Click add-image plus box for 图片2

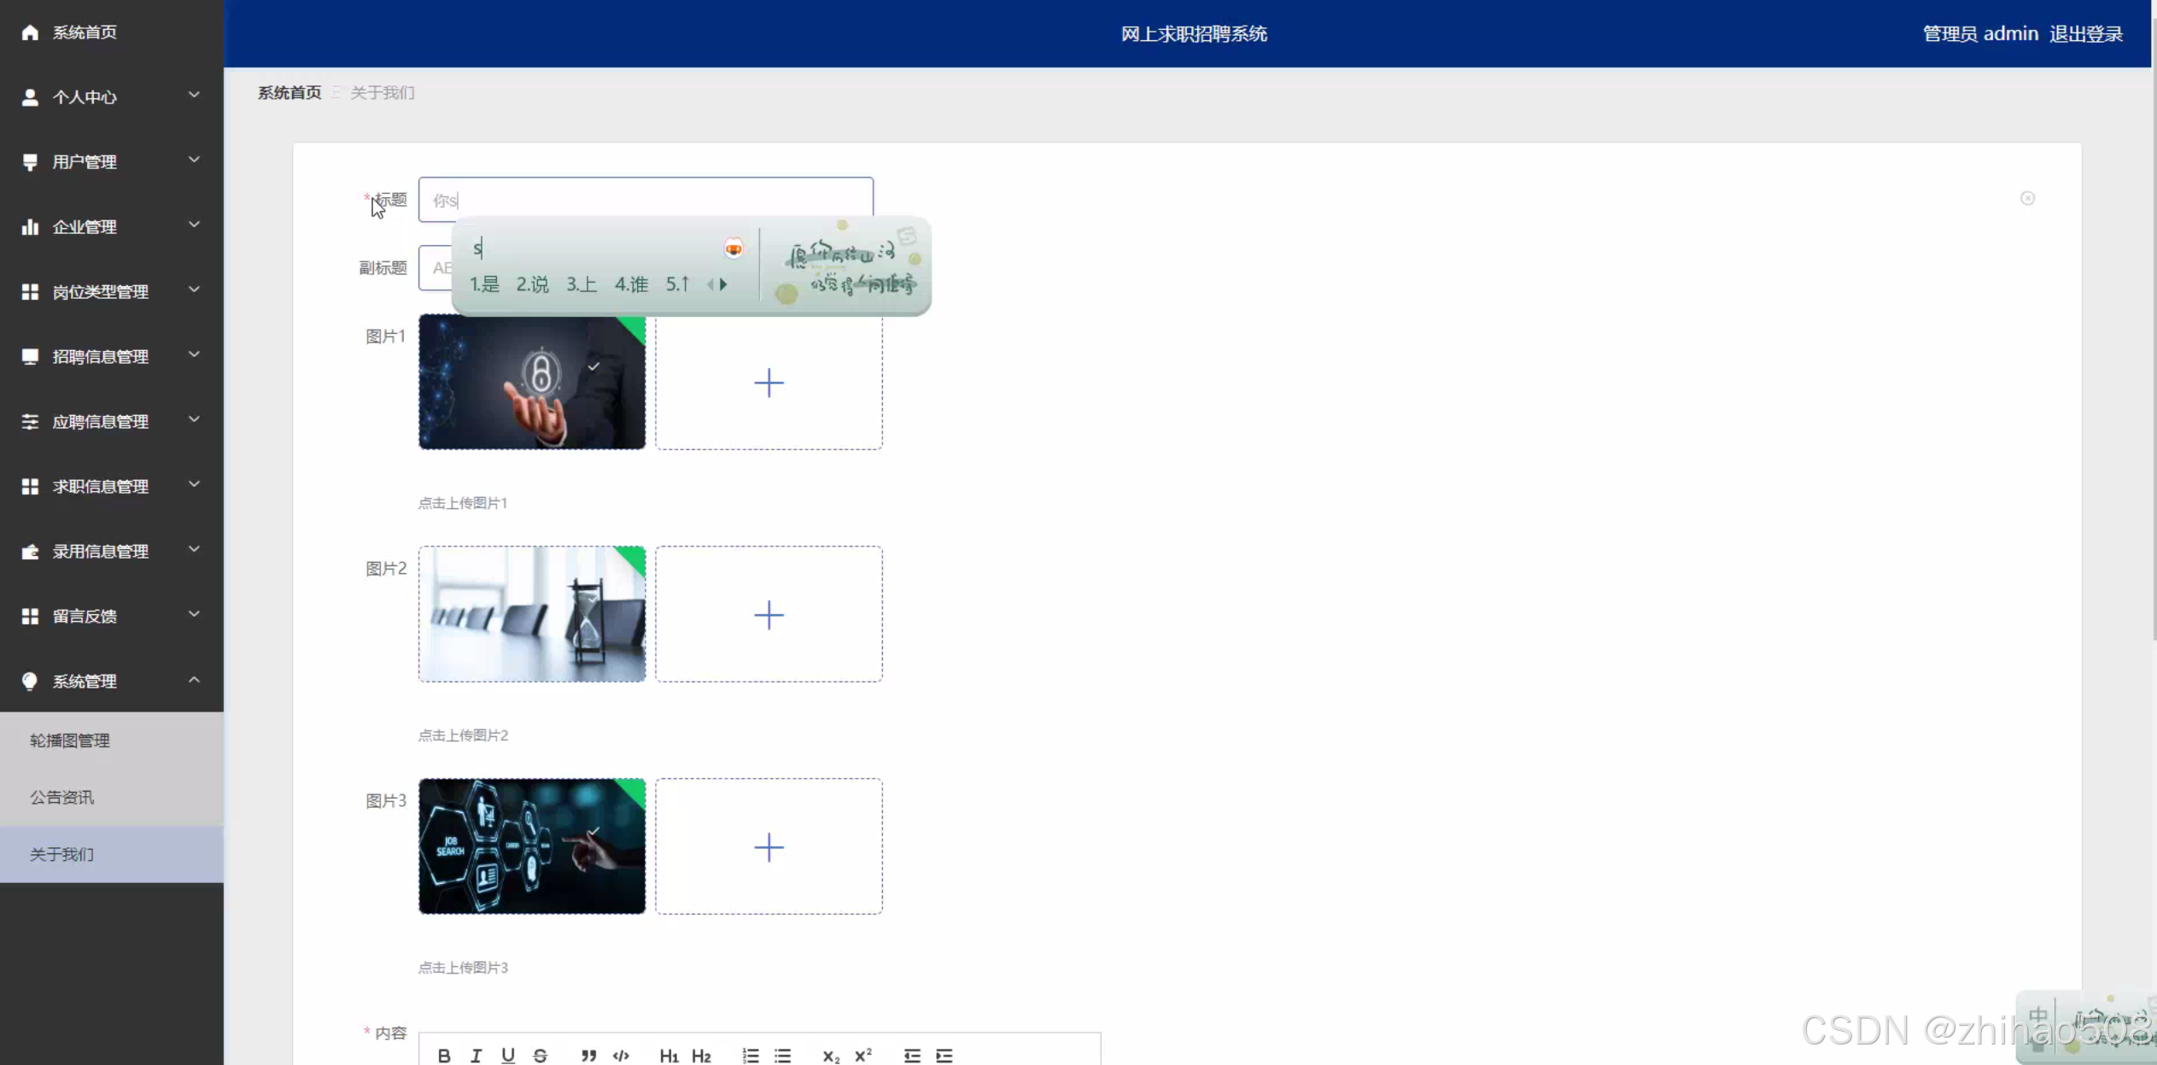click(x=769, y=614)
